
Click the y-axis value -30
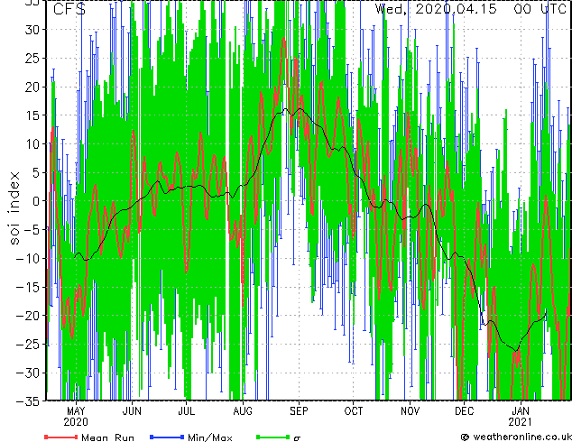(x=28, y=373)
